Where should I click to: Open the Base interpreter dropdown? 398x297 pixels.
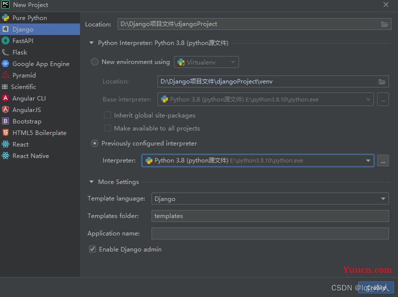click(x=265, y=99)
